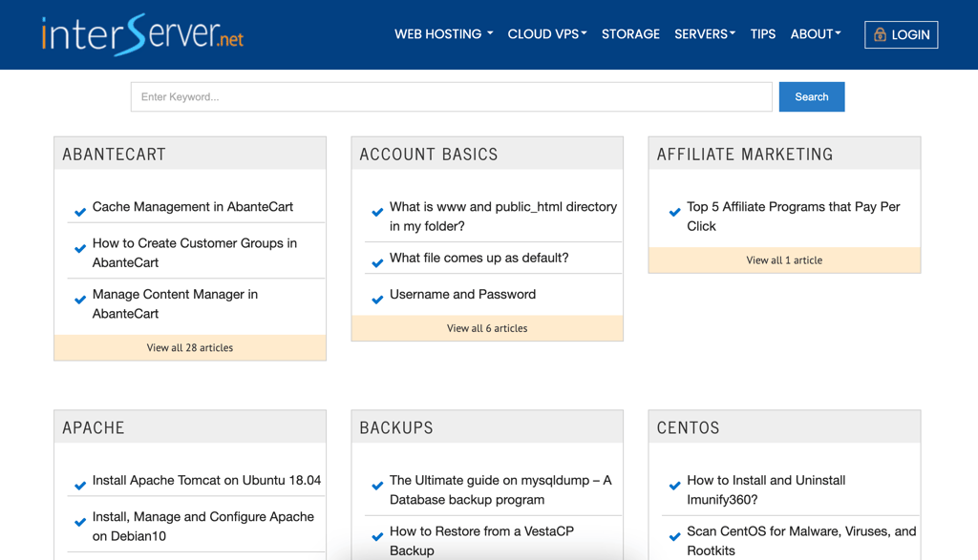Click checkmark beside How to Create Customer Groups

click(x=80, y=249)
